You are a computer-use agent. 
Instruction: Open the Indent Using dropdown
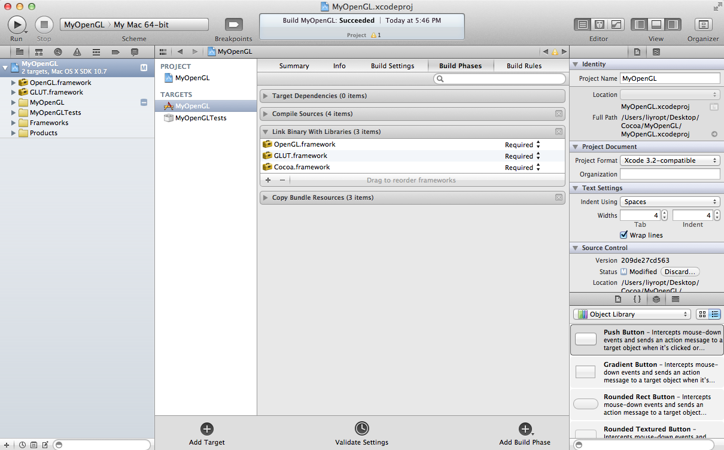coord(670,202)
